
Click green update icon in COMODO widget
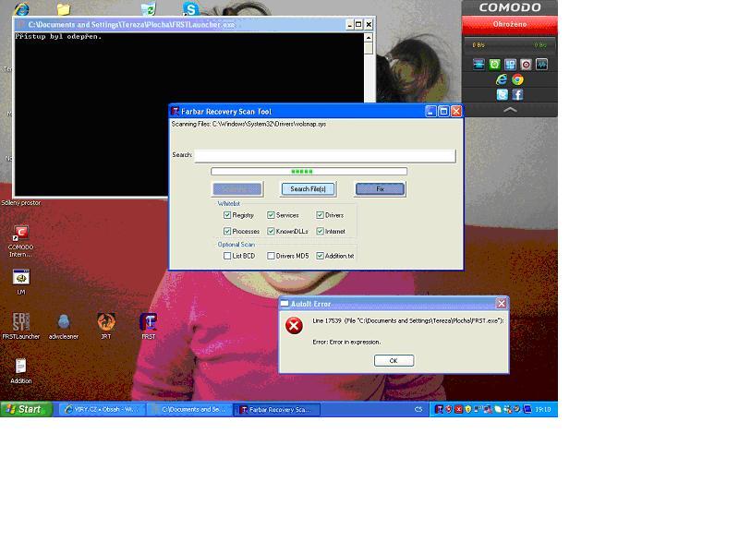pyautogui.click(x=494, y=65)
